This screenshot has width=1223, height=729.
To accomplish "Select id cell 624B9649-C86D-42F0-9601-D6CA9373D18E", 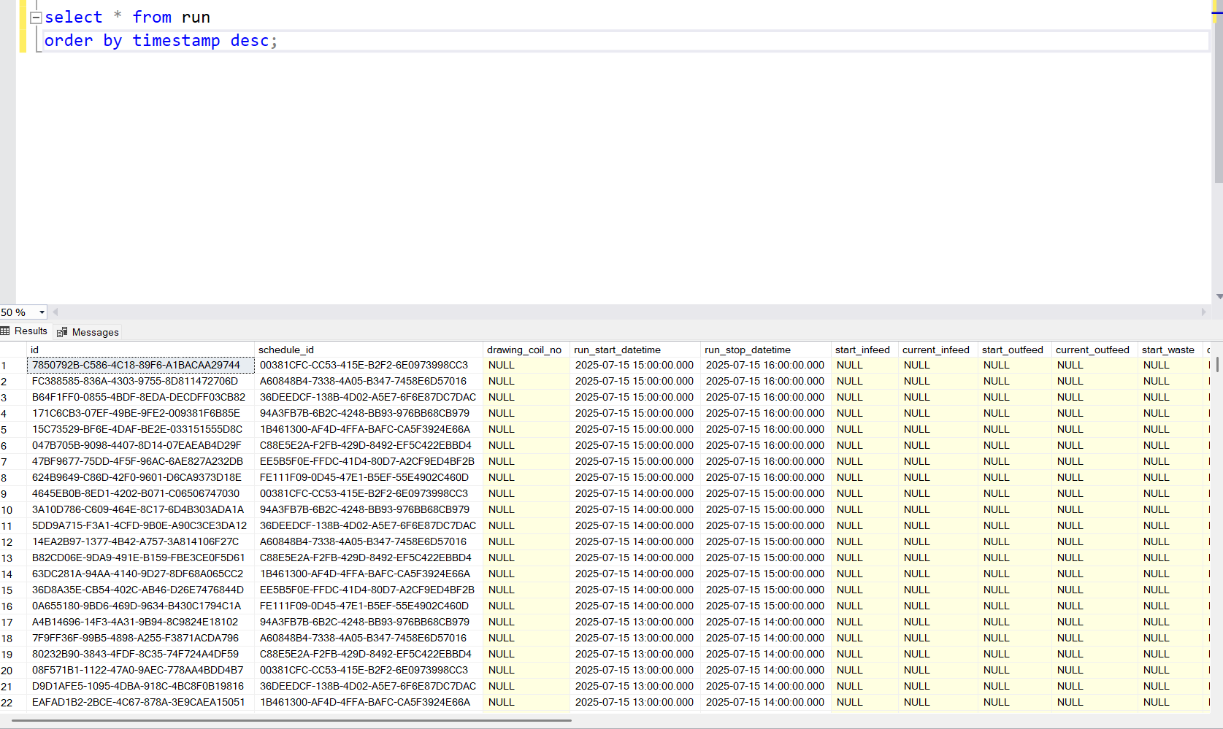I will pos(141,478).
